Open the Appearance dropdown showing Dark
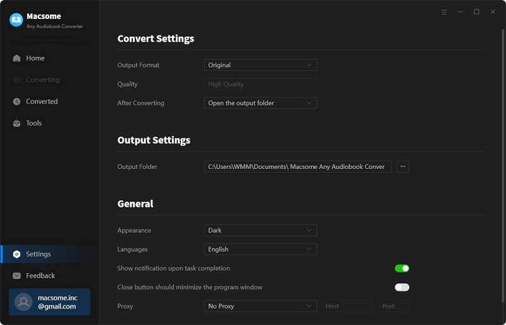This screenshot has height=325, width=506. point(261,230)
